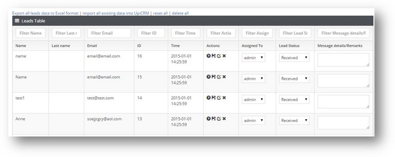
Task: Open Assigned To dropdown for lead 16
Action: tap(254, 58)
